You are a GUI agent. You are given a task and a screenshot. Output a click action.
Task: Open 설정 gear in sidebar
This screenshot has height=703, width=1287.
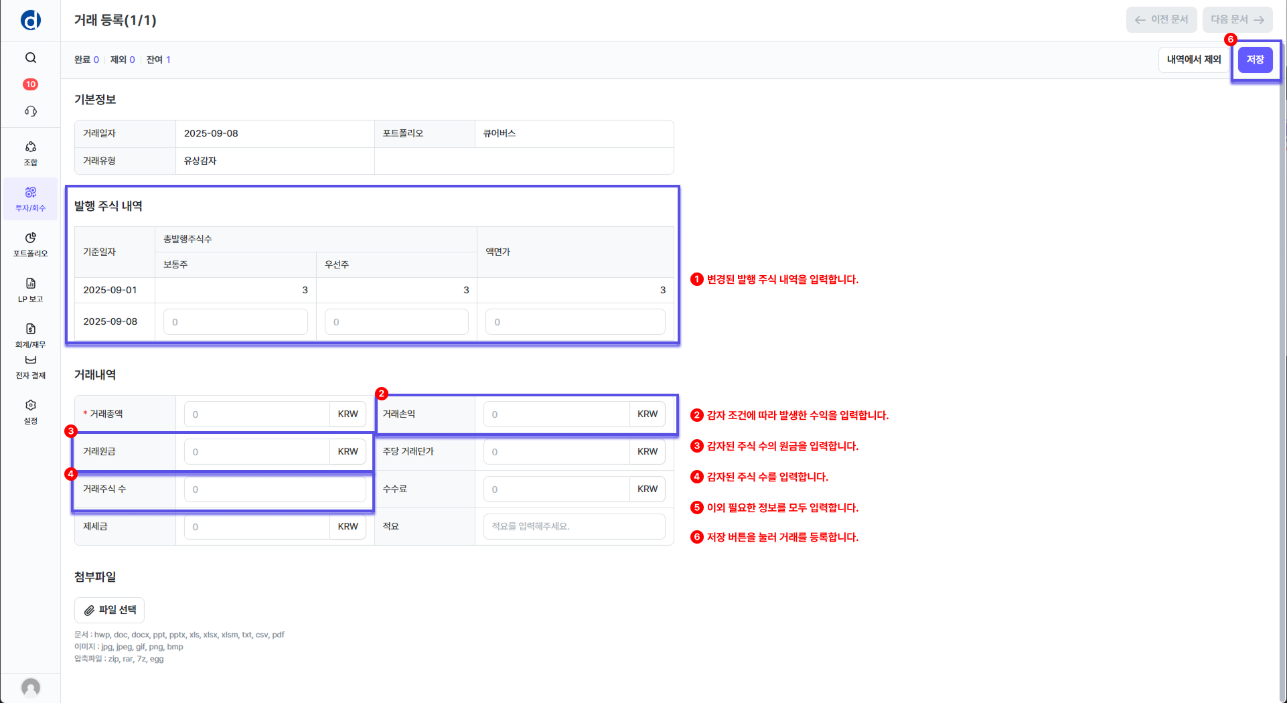tap(31, 412)
